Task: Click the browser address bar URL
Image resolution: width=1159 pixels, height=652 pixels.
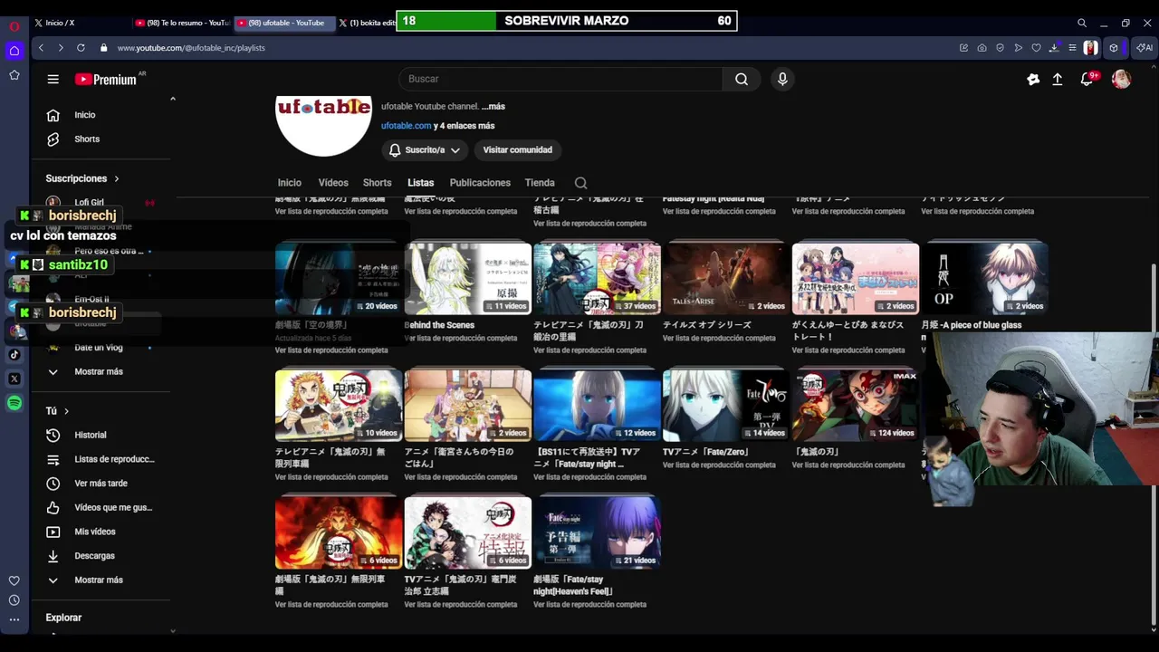Action: (x=191, y=47)
